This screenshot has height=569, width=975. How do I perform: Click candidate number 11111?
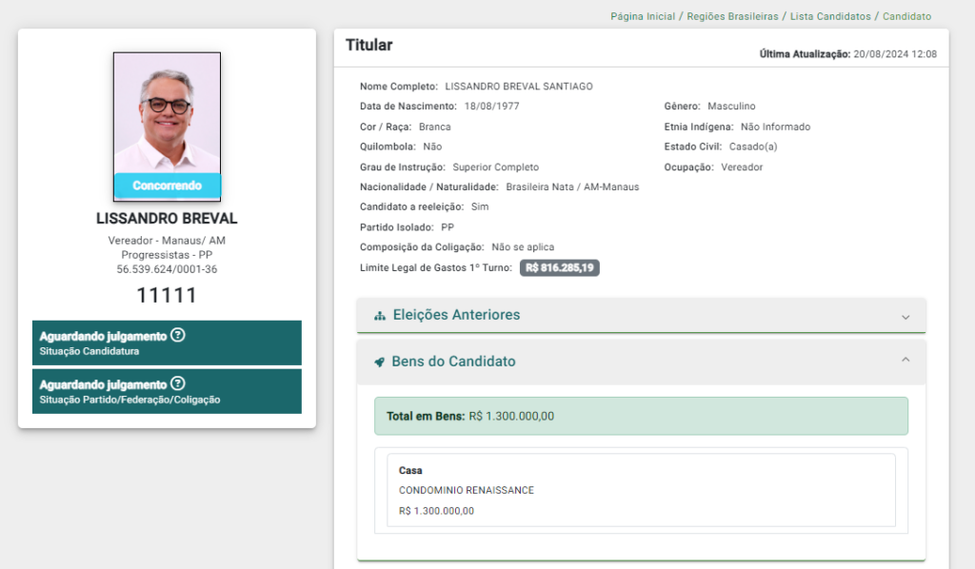point(167,295)
